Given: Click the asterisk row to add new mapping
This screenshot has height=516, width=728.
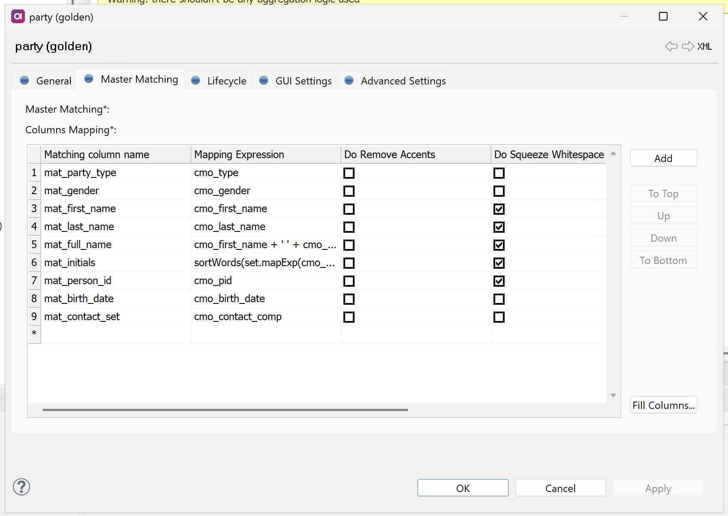Looking at the screenshot, I should coord(34,334).
